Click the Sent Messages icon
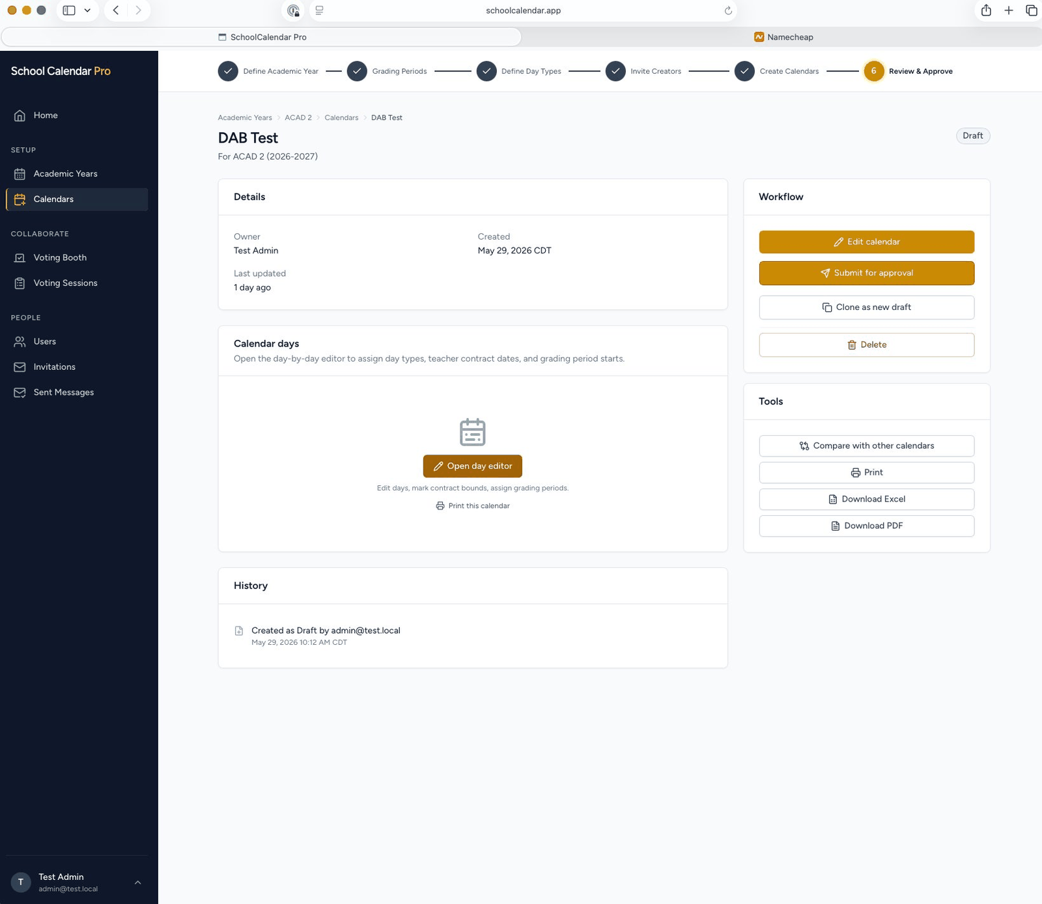The height and width of the screenshot is (904, 1042). pos(20,393)
